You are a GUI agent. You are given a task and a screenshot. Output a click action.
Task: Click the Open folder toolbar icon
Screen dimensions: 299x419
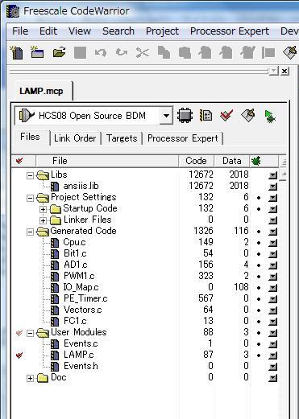60,52
